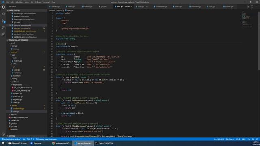Open Dockerfile in file tree
The width and height of the screenshot is (260, 146).
[15, 120]
